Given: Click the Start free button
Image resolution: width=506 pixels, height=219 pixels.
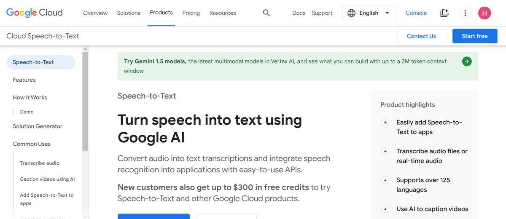Looking at the screenshot, I should pos(475,36).
